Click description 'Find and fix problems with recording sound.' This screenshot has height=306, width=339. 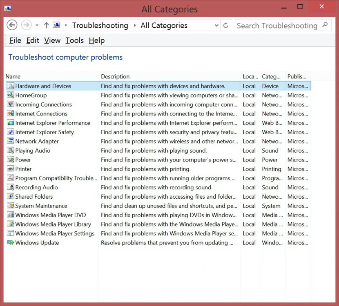157,187
